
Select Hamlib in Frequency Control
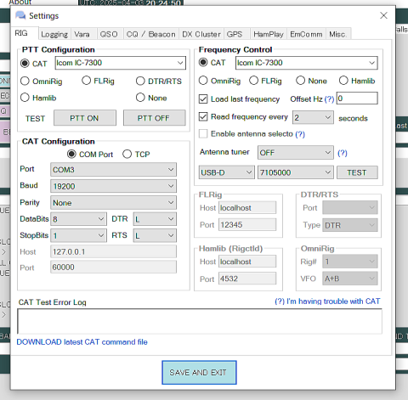pyautogui.click(x=343, y=81)
